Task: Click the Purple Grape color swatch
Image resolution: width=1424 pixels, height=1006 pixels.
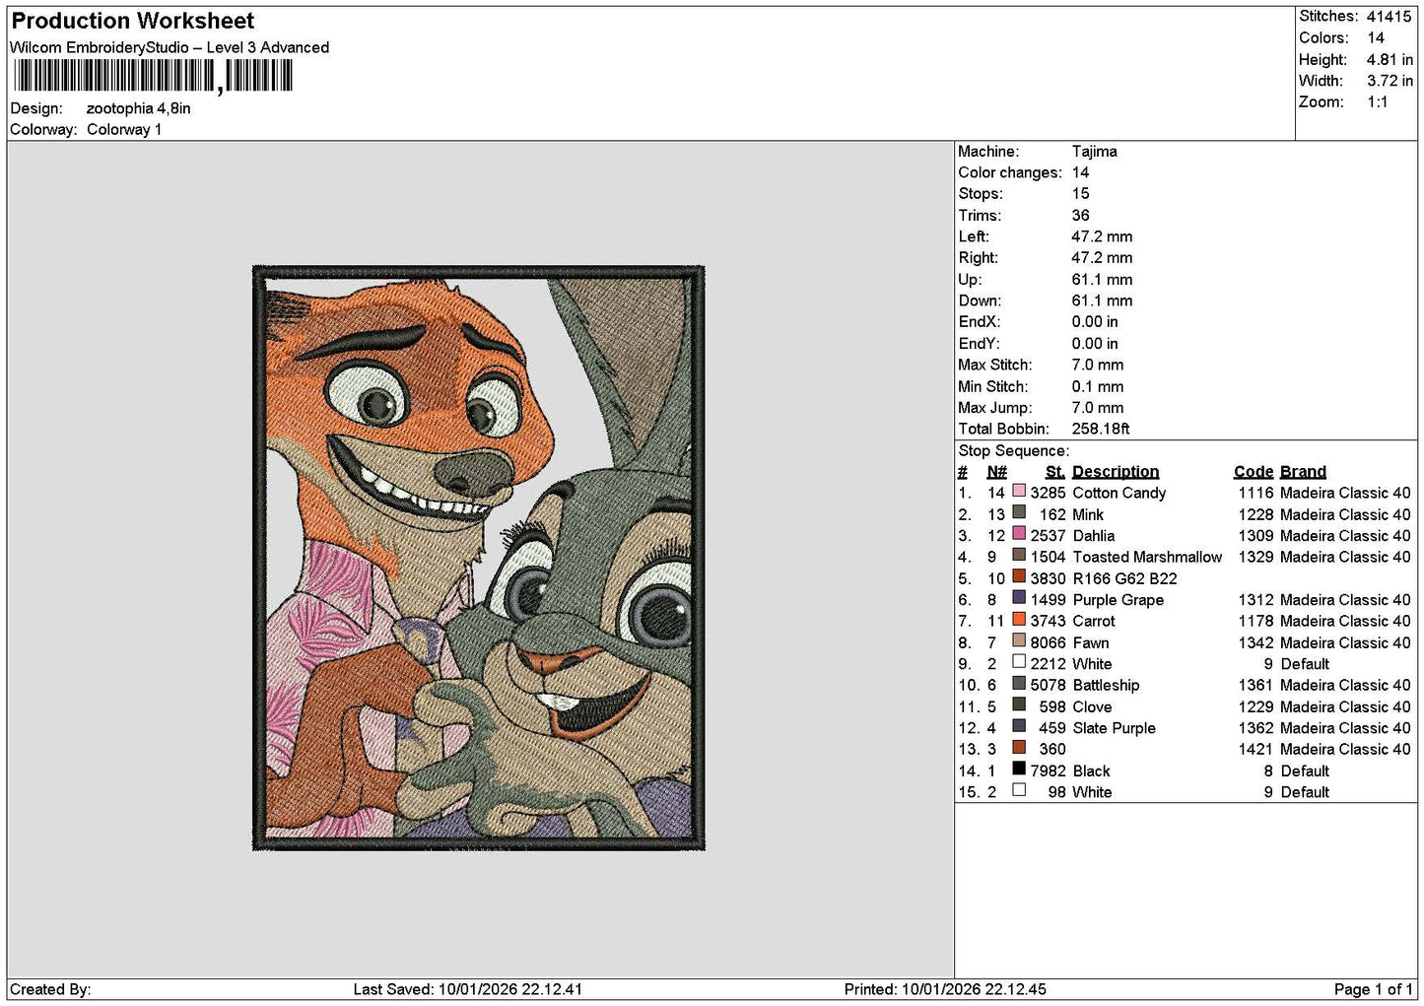Action: click(x=1019, y=598)
